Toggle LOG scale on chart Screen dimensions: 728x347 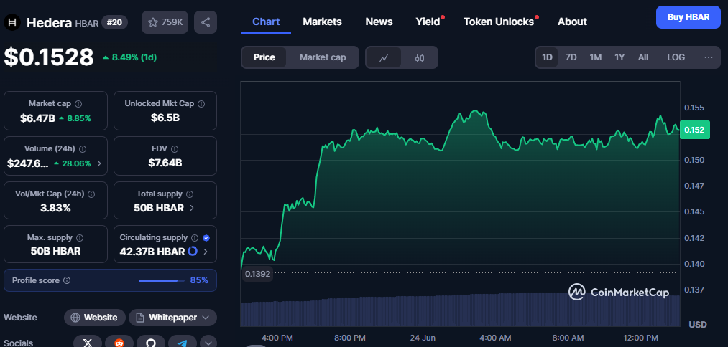coord(676,57)
